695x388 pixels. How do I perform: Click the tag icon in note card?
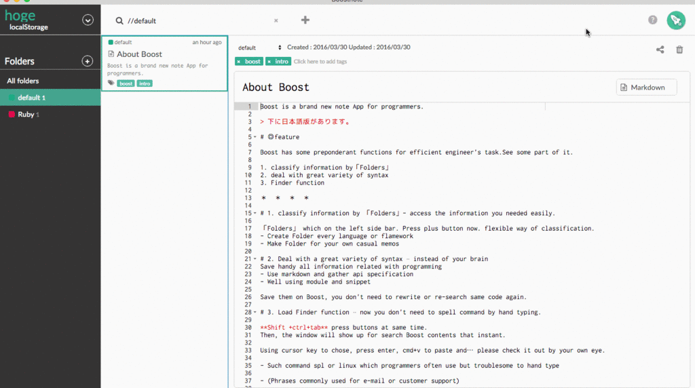111,83
